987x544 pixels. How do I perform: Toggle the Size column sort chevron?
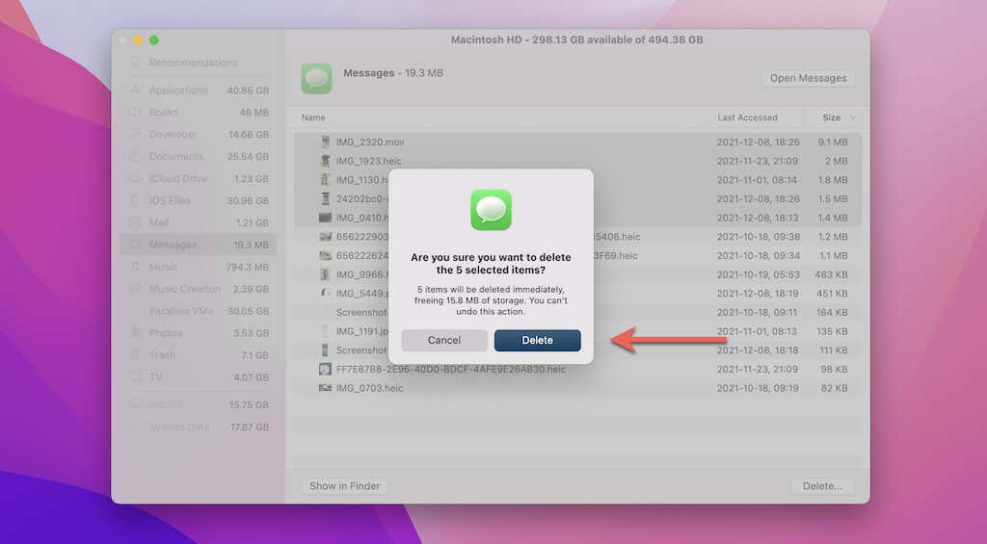coord(853,117)
